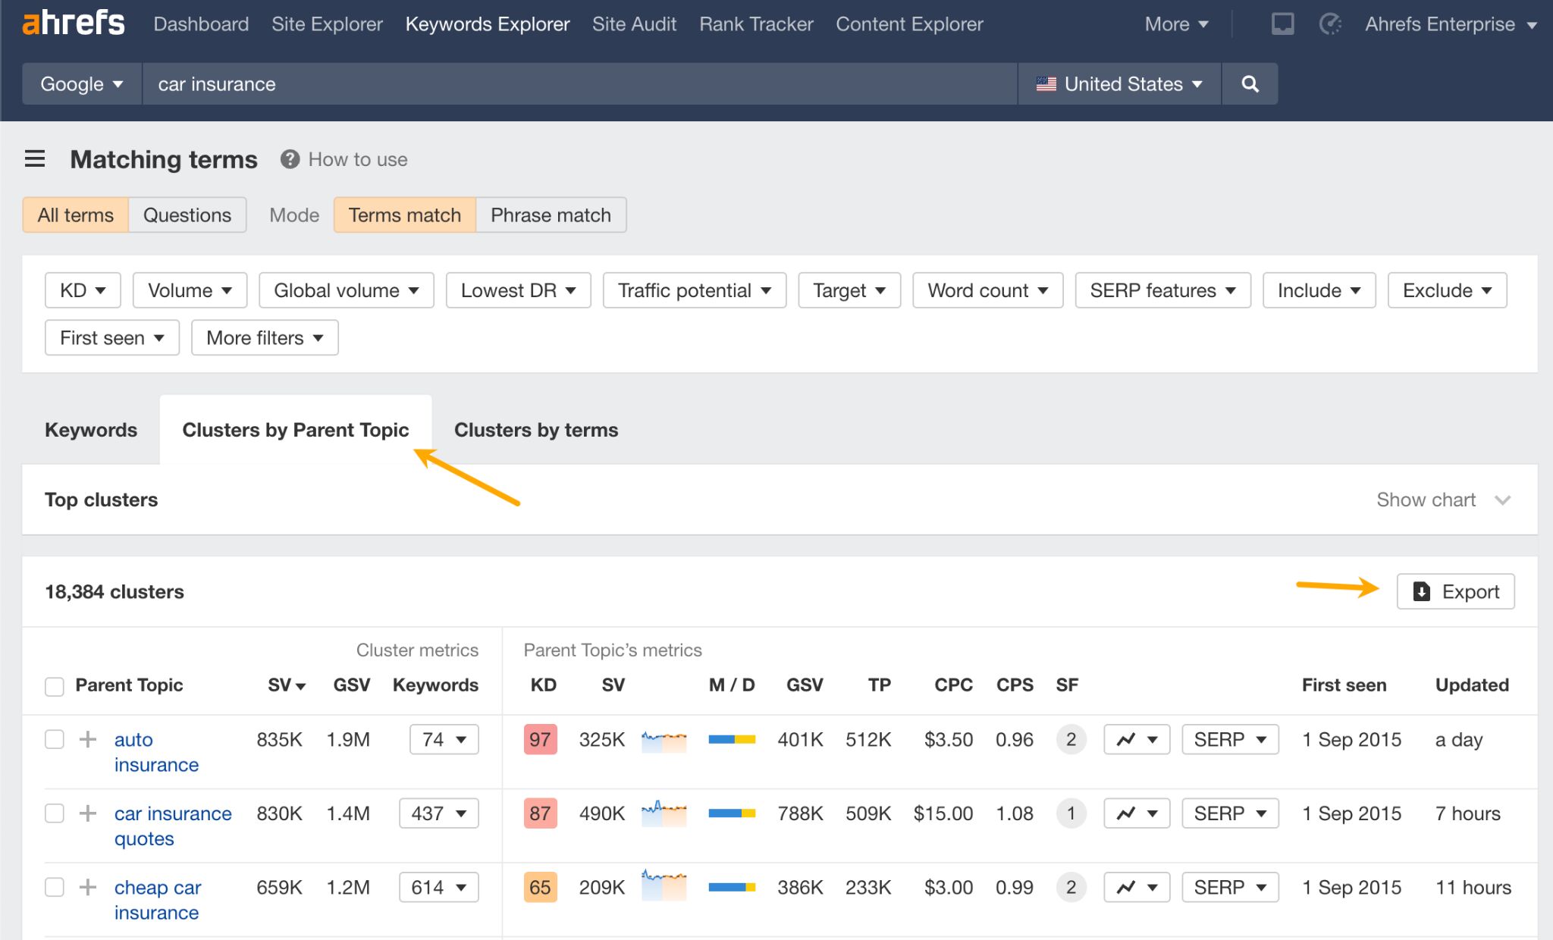
Task: Open the Global volume filter dropdown
Action: [346, 290]
